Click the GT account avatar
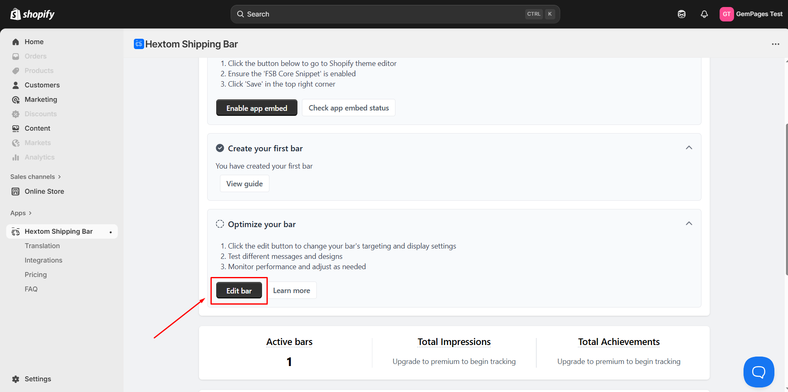This screenshot has height=392, width=788. point(726,14)
